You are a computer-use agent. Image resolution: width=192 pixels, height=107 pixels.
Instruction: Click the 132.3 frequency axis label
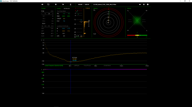point(121,66)
